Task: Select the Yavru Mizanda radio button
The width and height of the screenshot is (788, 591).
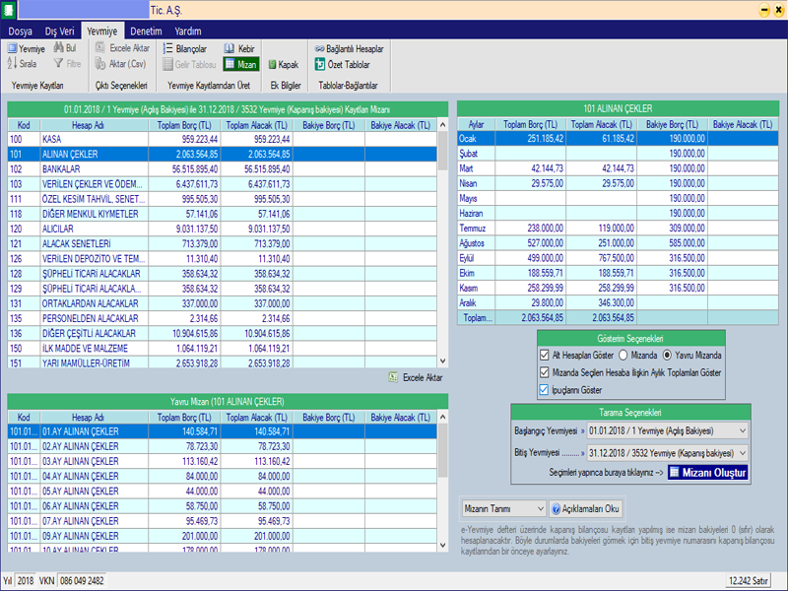Action: [x=667, y=356]
